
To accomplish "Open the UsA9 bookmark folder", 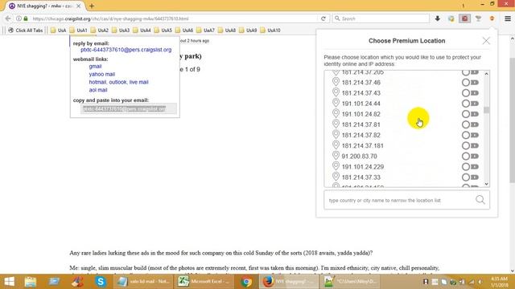I will click(x=249, y=31).
